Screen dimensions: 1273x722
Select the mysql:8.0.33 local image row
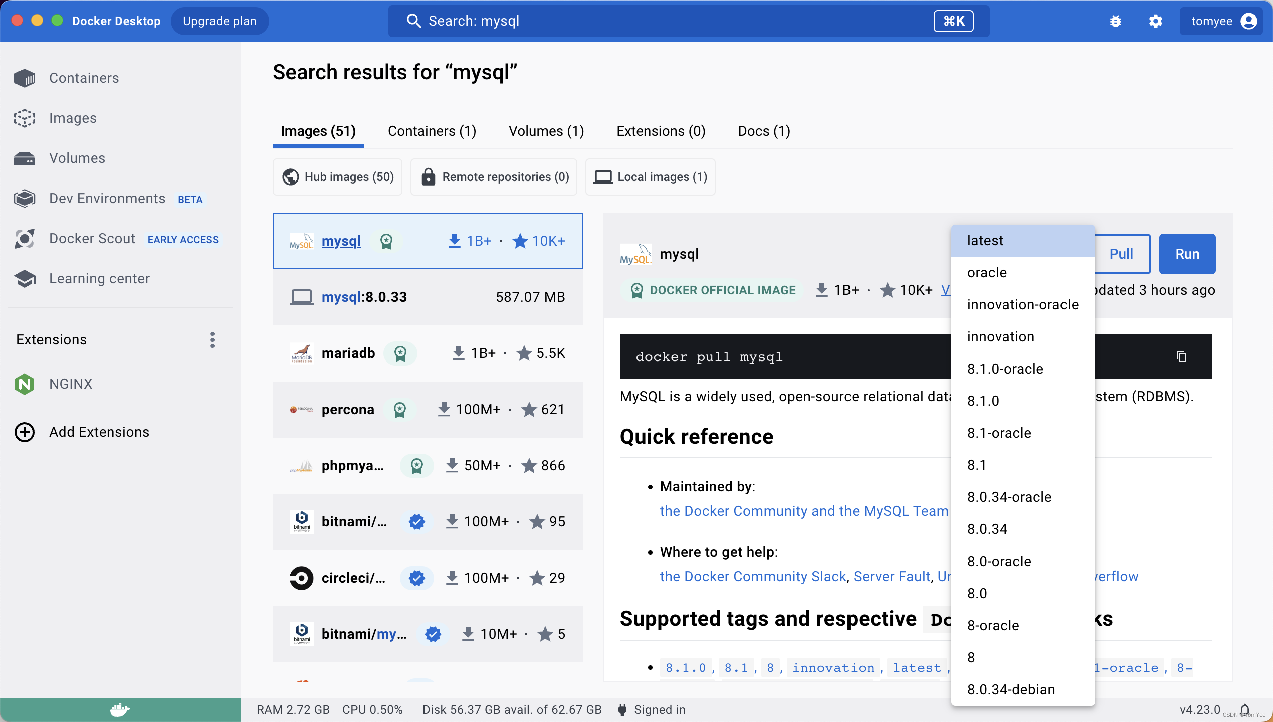pos(428,297)
